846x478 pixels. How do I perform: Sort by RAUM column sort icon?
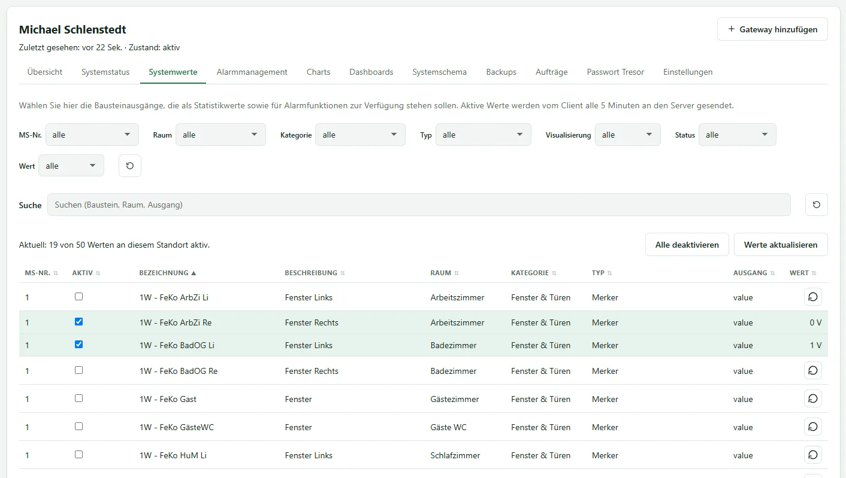tap(457, 273)
